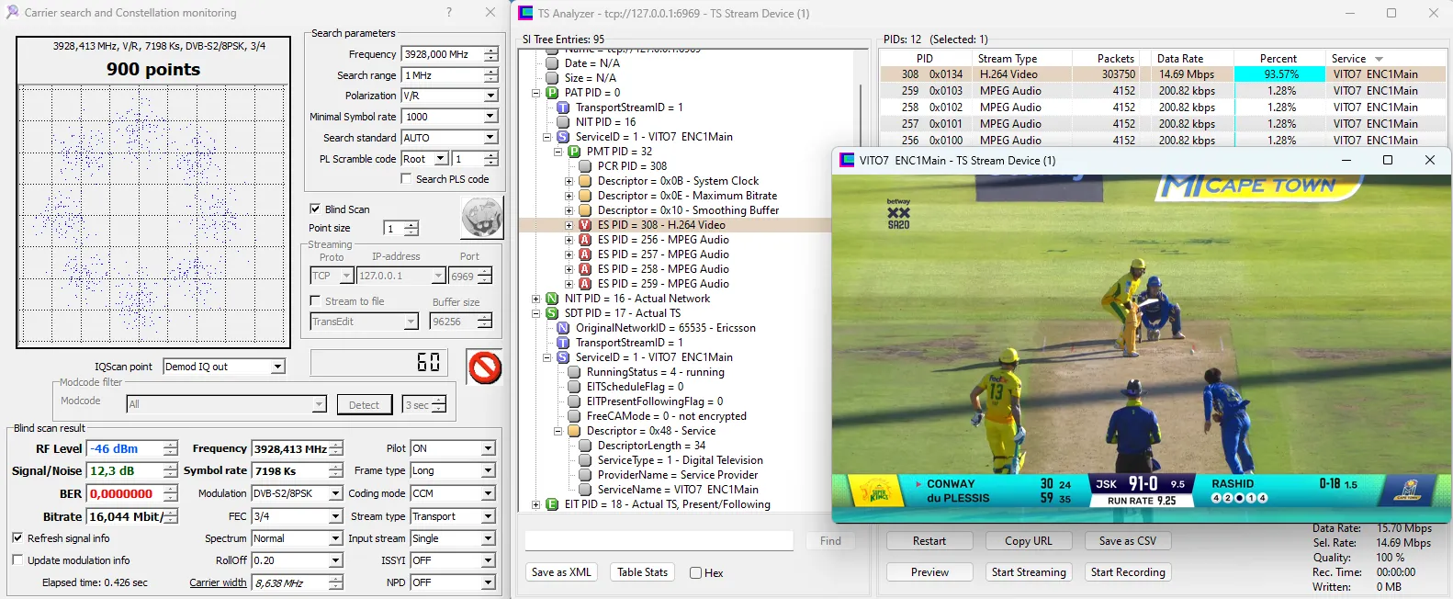Click the satellite blind scan image button
The image size is (1453, 599).
tap(481, 218)
